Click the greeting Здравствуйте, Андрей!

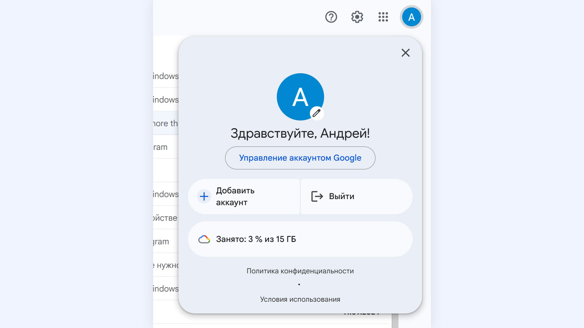tap(300, 133)
